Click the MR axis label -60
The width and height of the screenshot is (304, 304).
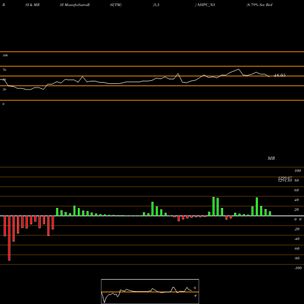tap(297, 249)
